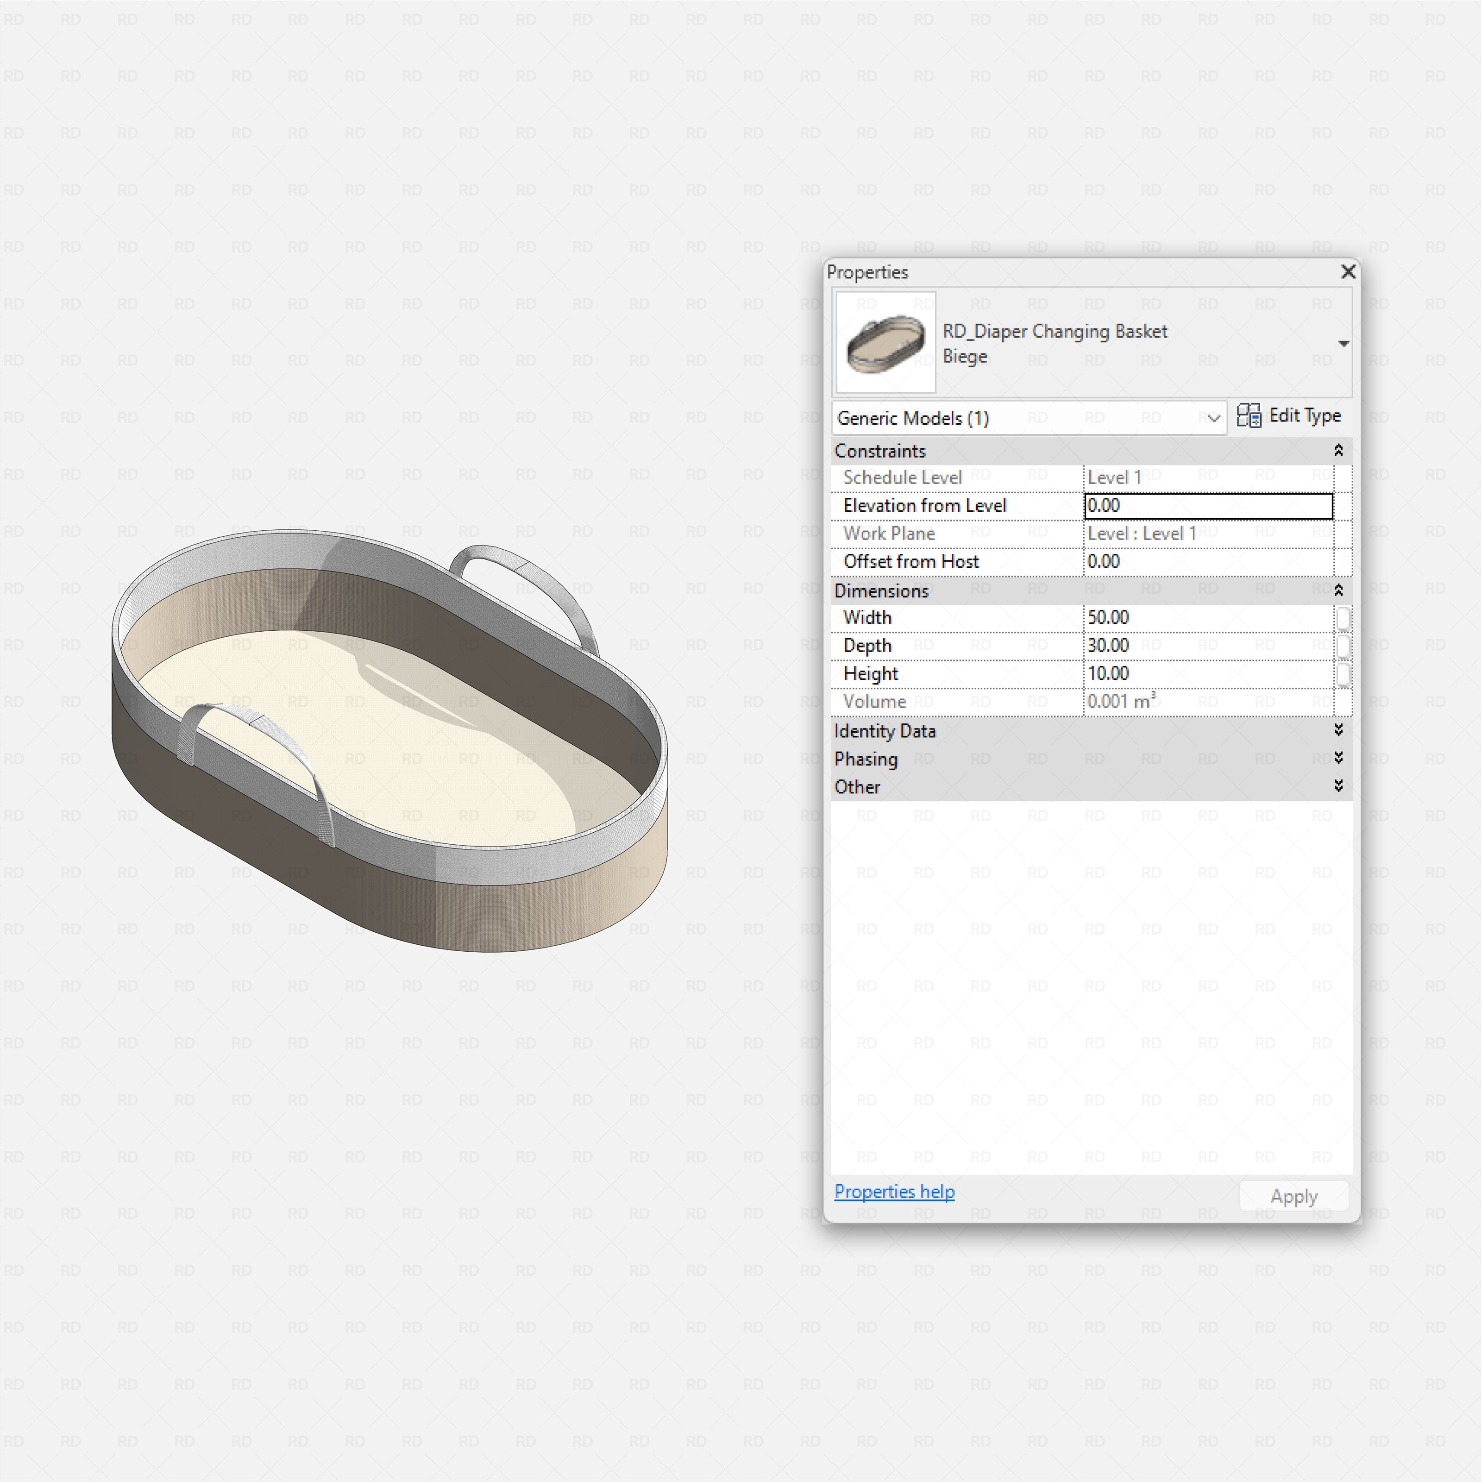This screenshot has height=1482, width=1482.
Task: Expand the Identity Data section
Action: [x=1338, y=729]
